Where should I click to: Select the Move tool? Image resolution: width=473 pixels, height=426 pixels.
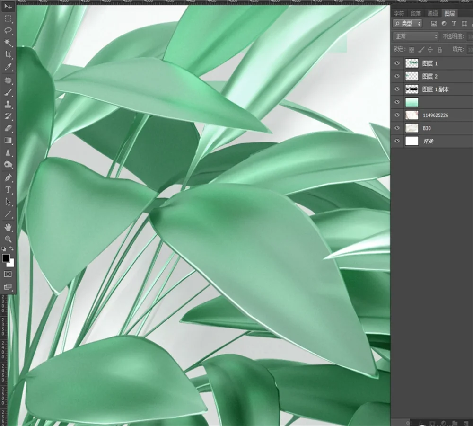click(8, 7)
